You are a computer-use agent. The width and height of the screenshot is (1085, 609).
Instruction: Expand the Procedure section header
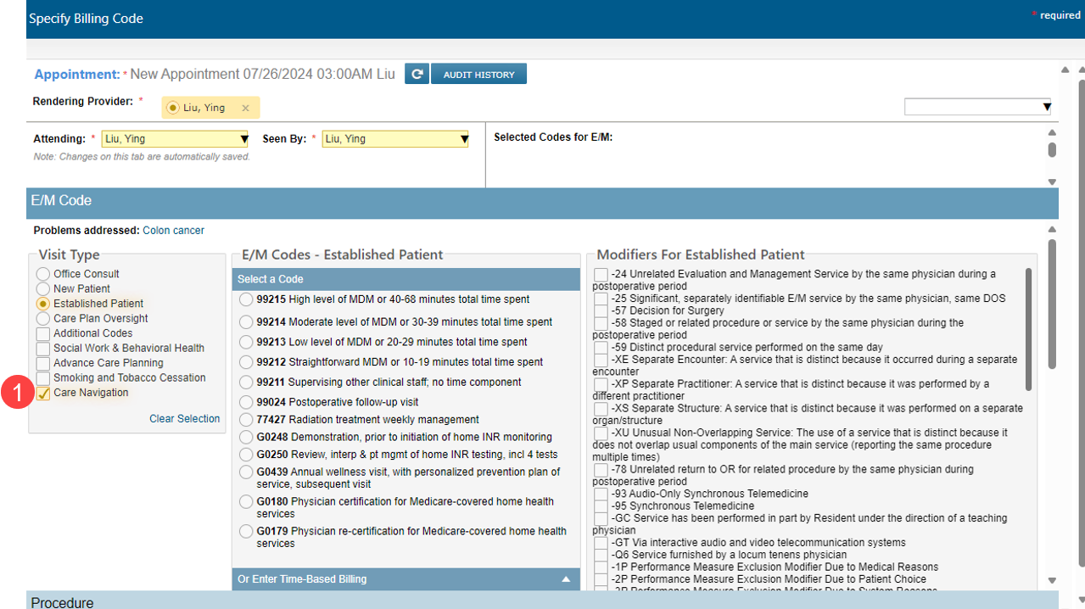(x=62, y=602)
